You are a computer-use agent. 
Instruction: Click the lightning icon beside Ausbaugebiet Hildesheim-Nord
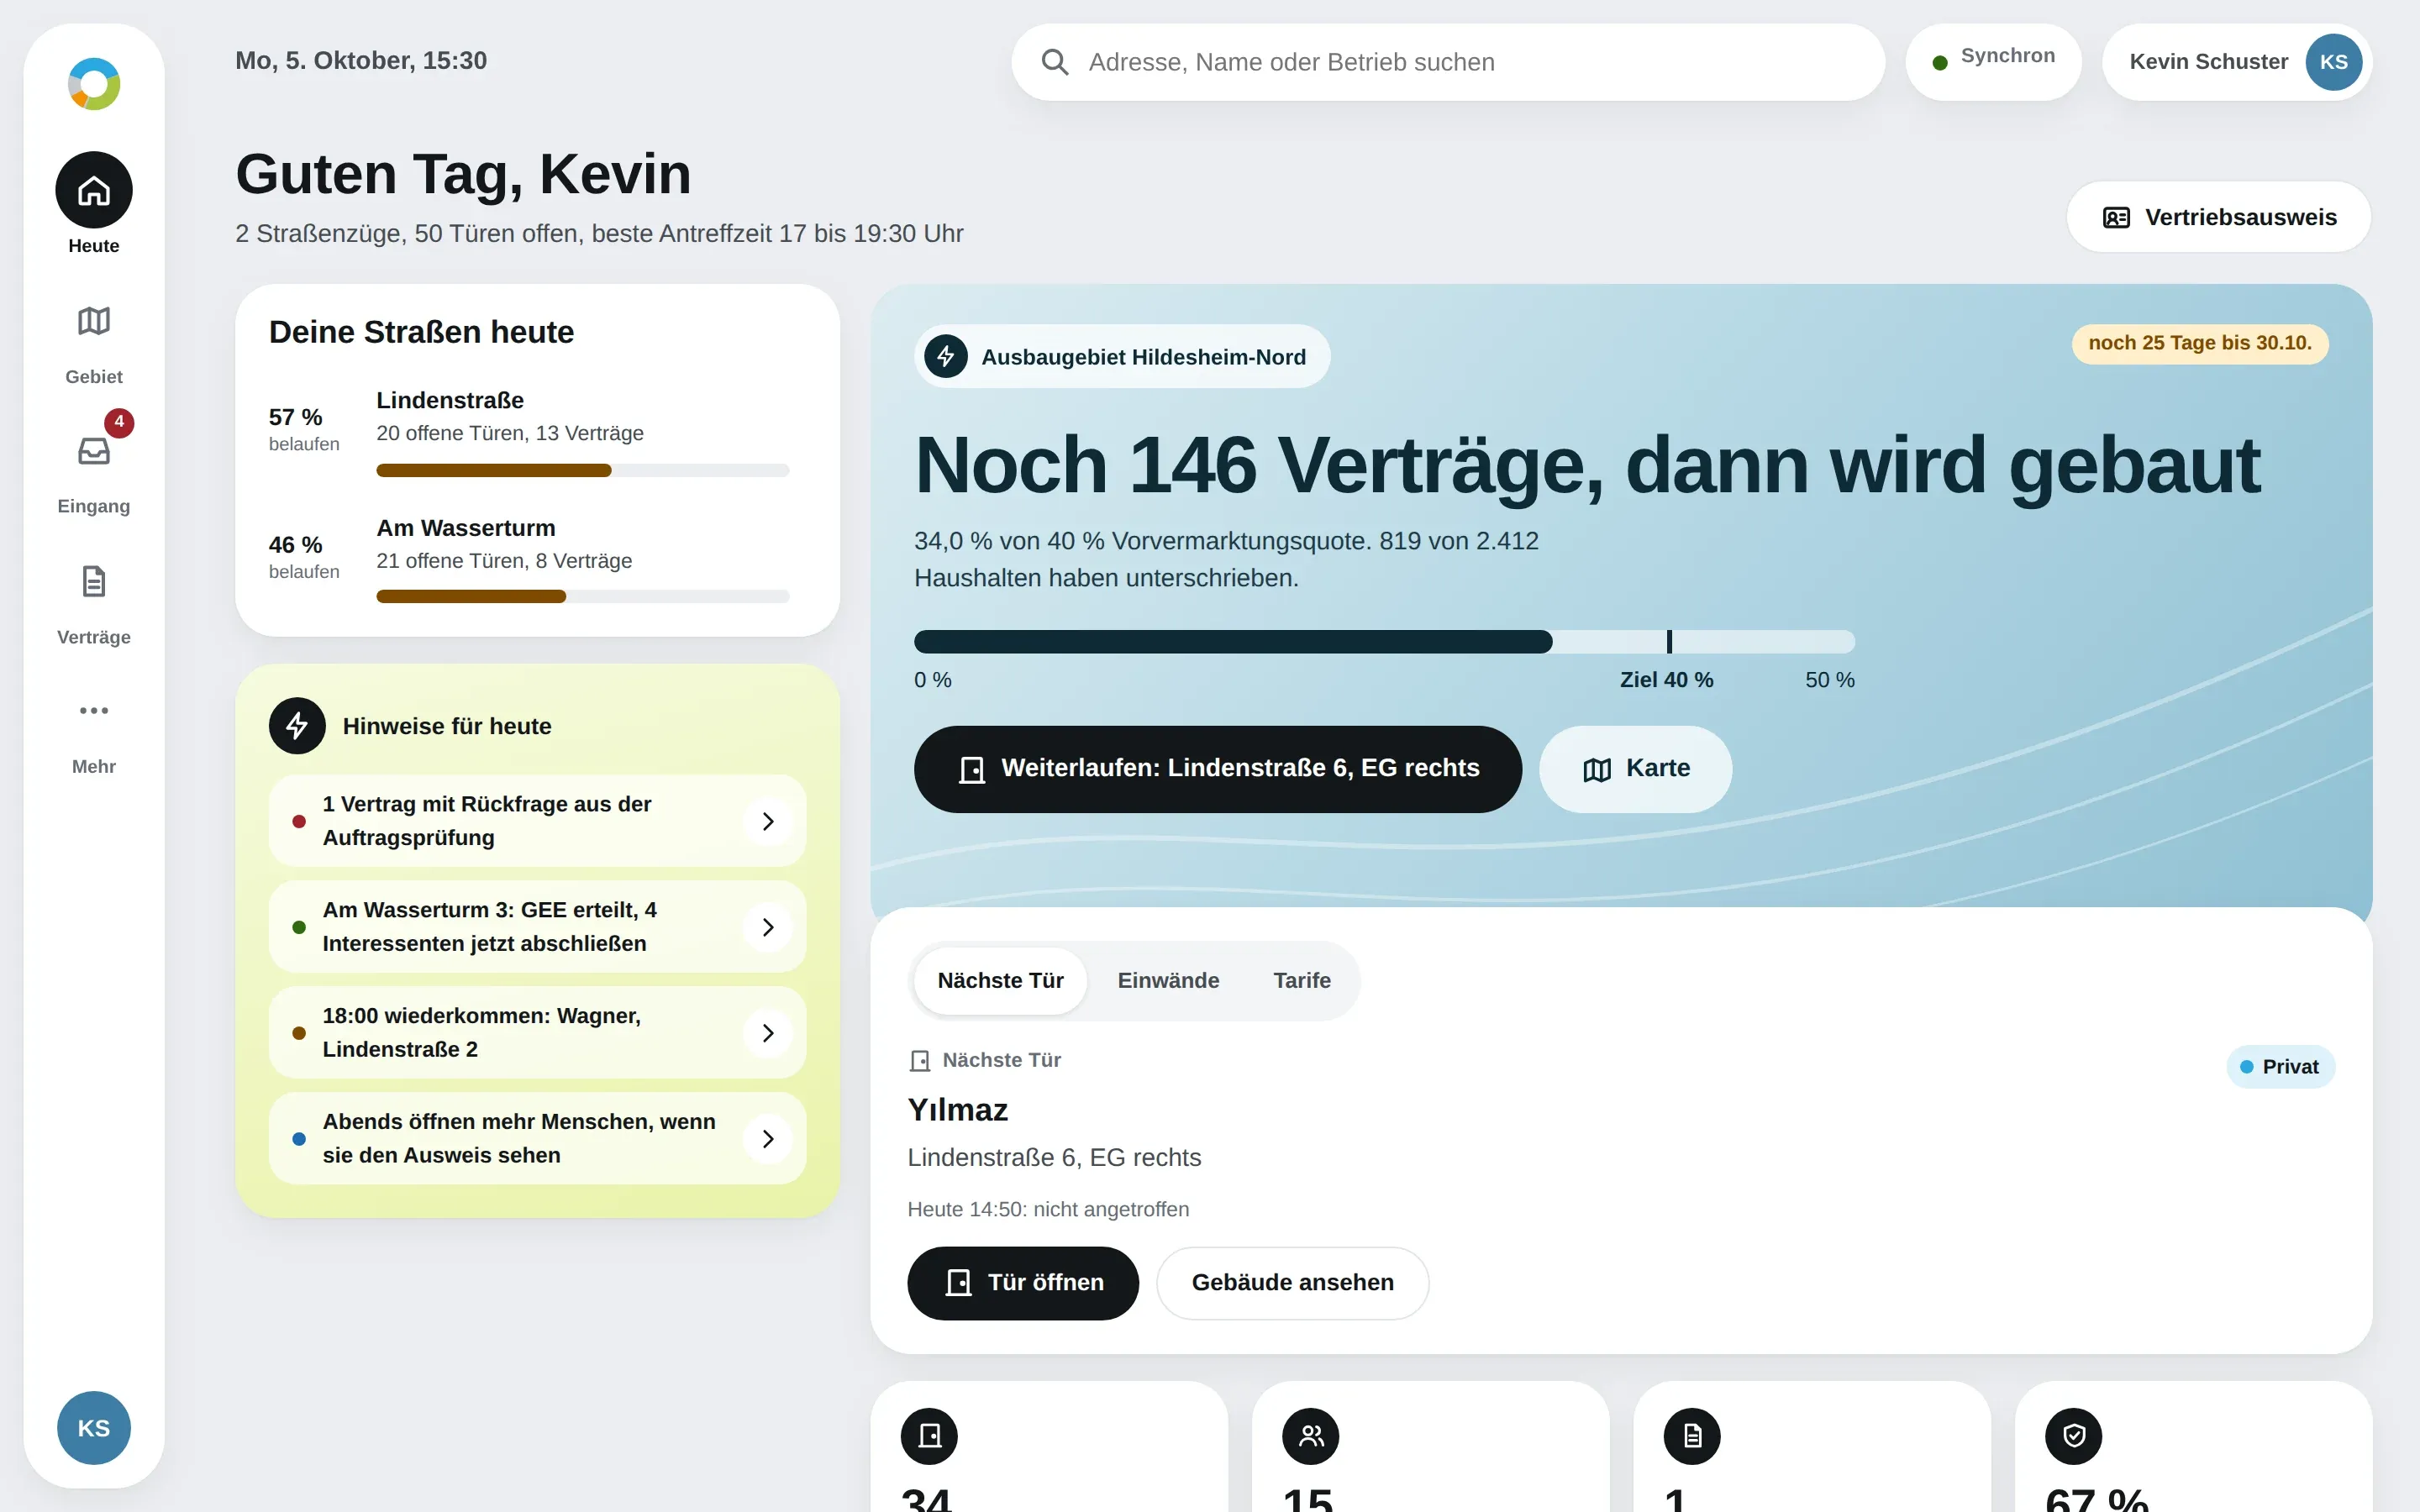(945, 356)
